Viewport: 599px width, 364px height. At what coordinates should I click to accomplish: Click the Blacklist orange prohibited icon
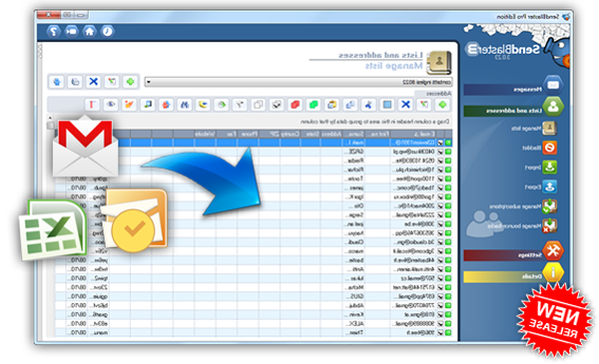(x=549, y=148)
